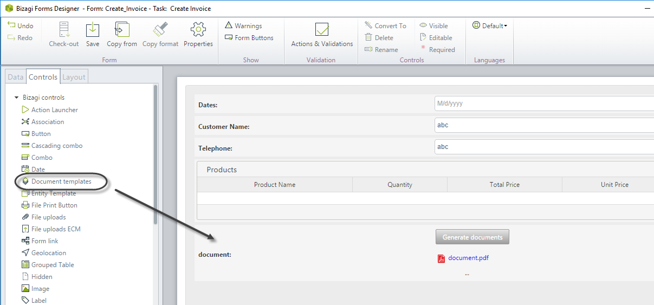The image size is (654, 305).
Task: Click Convert To control
Action: point(385,25)
